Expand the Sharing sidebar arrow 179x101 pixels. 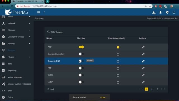tap(30, 43)
